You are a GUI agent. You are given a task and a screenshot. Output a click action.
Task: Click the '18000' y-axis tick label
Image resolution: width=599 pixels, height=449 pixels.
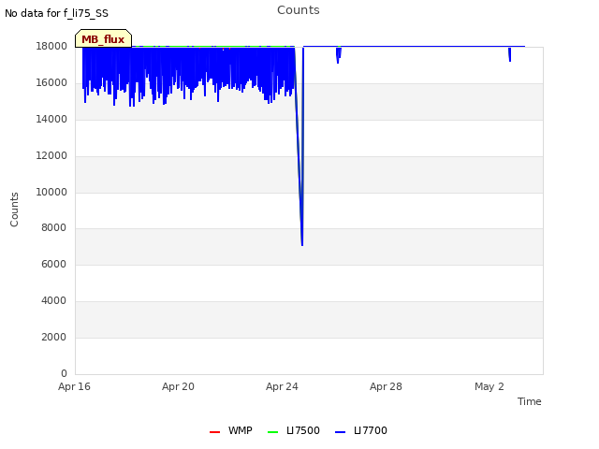[x=51, y=46]
